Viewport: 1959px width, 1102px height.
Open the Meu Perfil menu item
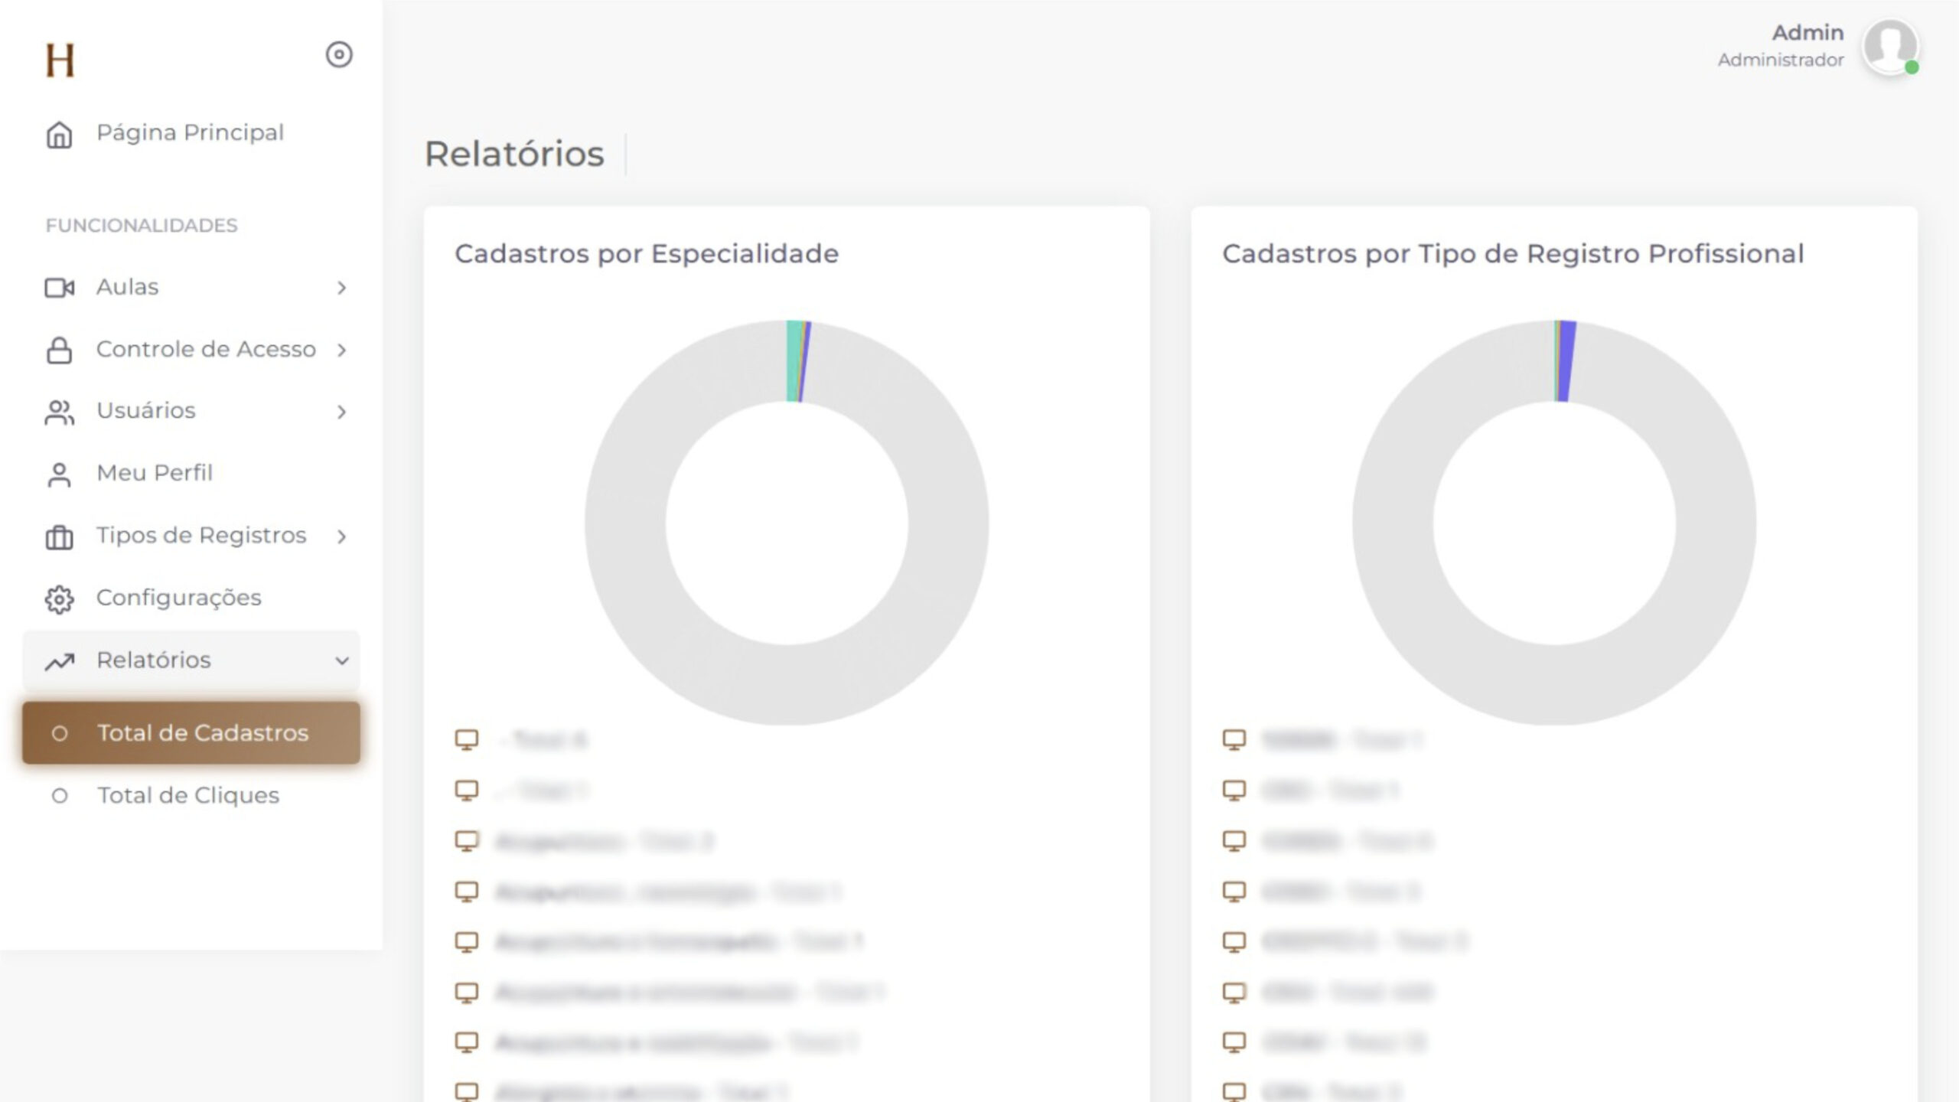click(x=155, y=473)
